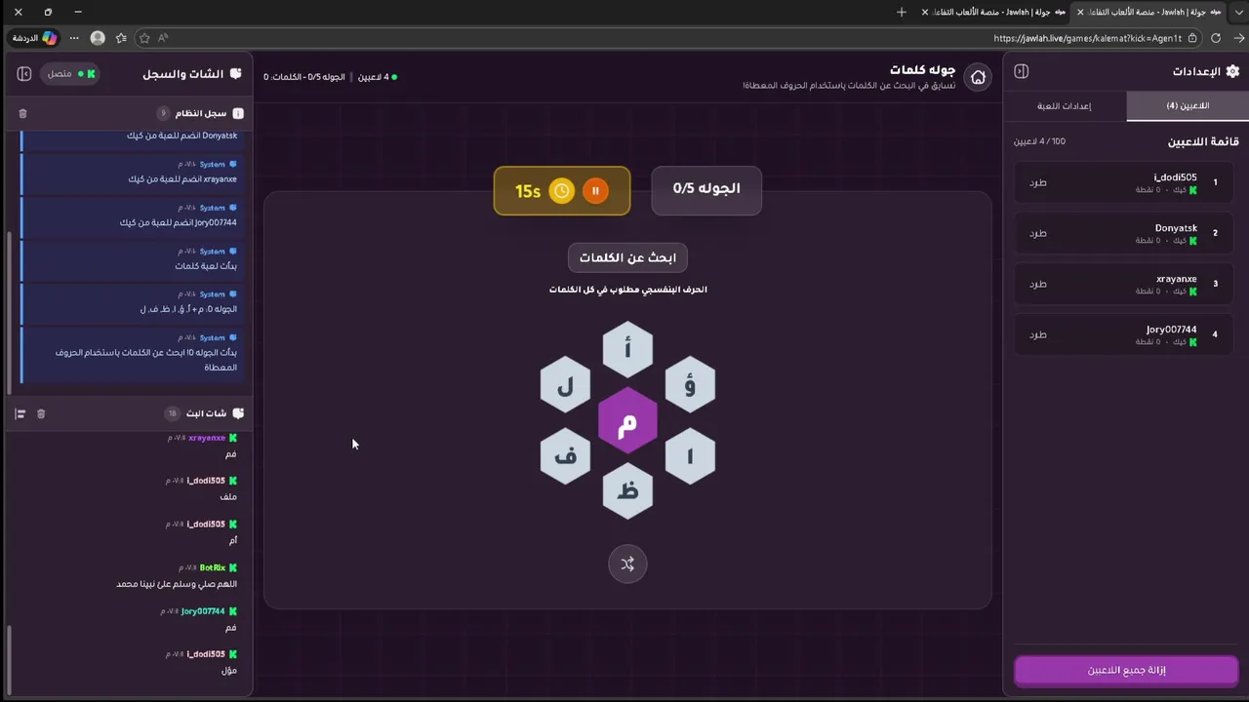
Task: Select the letter ا hexagon tile
Action: click(x=690, y=456)
